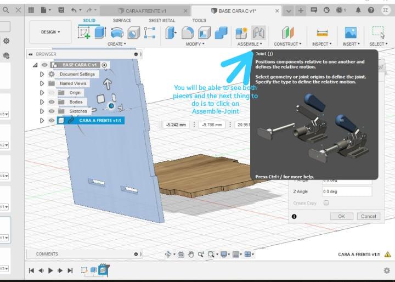Toggle visibility of BASE CARA C v1
This screenshot has height=282, width=395.
tap(44, 65)
